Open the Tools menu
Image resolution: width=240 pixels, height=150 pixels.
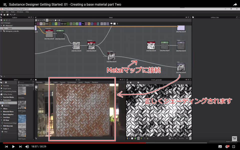pos(13,12)
